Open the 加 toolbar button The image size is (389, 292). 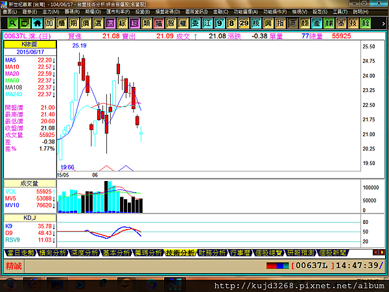[x=49, y=23]
